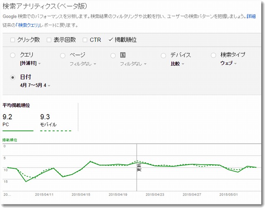Enable the 表示回数 checkbox

pyautogui.click(x=49, y=40)
